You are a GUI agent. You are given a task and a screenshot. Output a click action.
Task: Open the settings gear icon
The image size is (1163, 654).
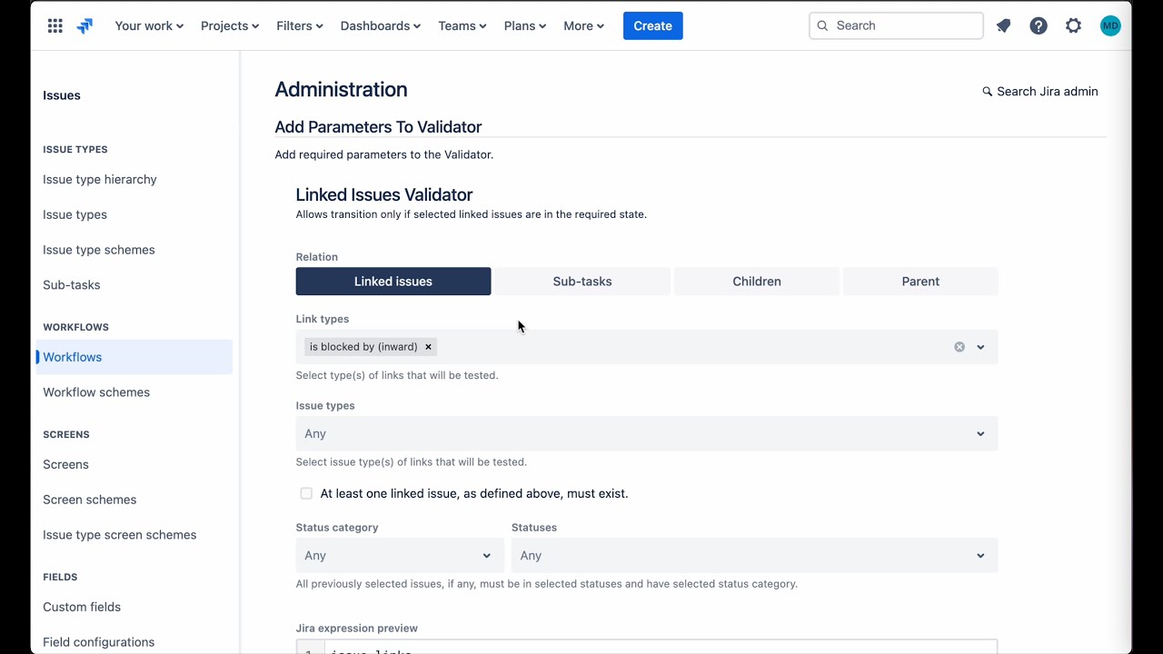click(1074, 25)
